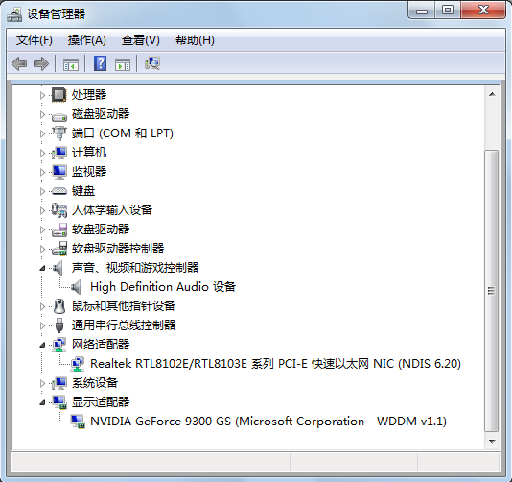512x482 pixels.
Task: Click the show/hide console tree icon
Action: (71, 63)
